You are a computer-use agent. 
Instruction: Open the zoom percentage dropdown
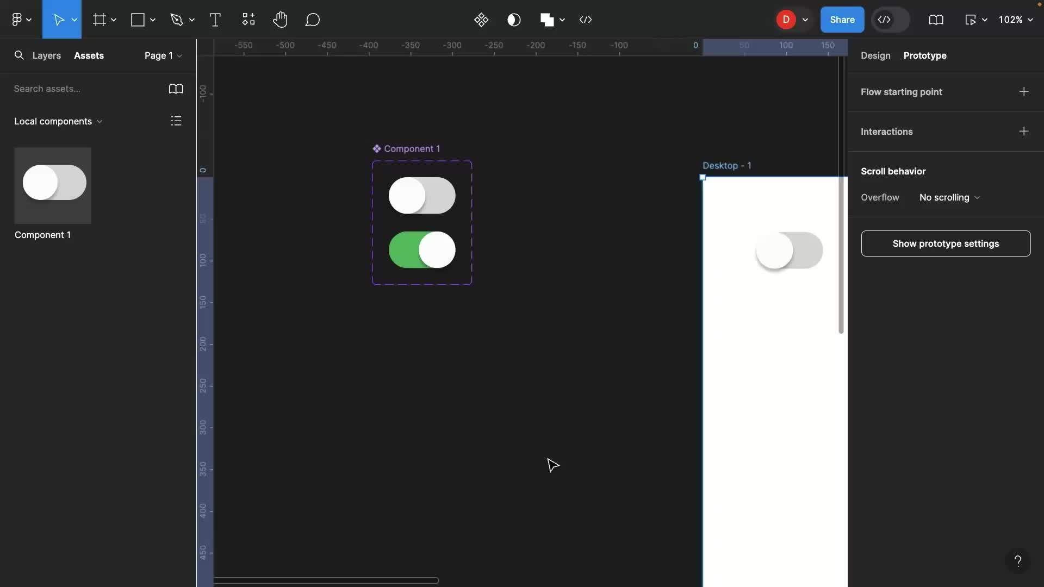[x=1016, y=20]
